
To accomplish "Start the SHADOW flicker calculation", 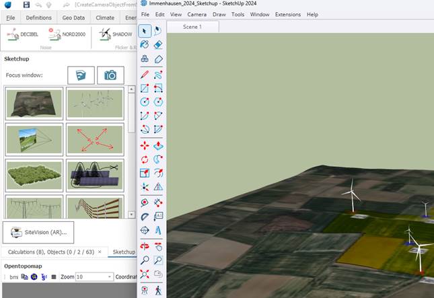I will (x=116, y=34).
